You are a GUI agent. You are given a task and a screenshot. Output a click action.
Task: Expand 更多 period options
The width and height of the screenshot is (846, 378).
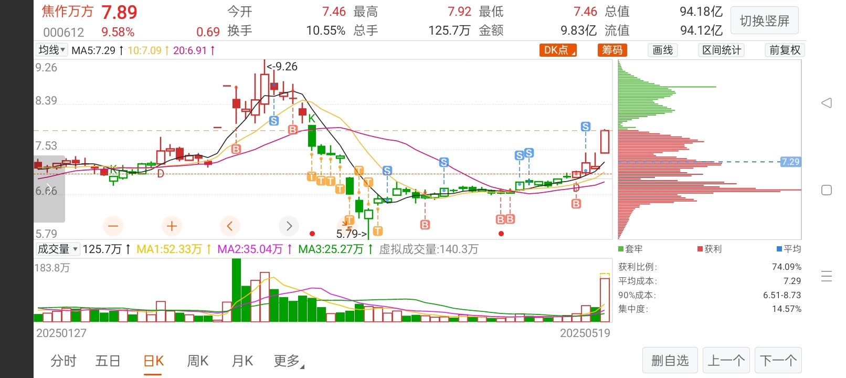[289, 361]
